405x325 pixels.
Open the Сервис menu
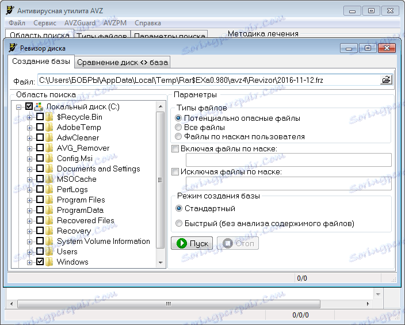point(45,23)
